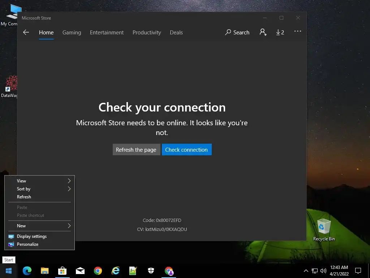Maximize the Microsoft Store window
The width and height of the screenshot is (370, 278).
point(281,18)
